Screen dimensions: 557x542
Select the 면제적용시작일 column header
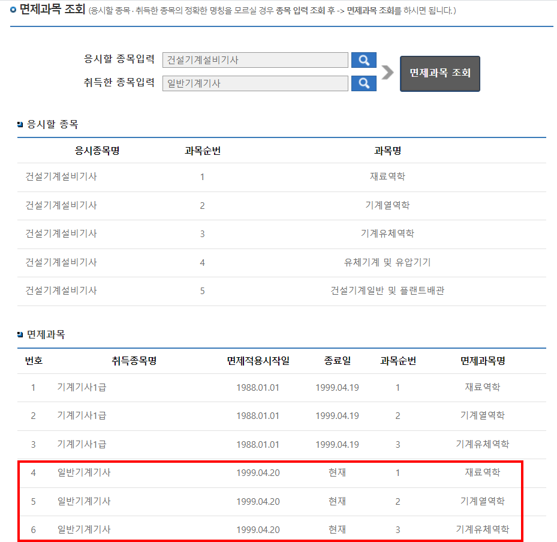coord(258,361)
